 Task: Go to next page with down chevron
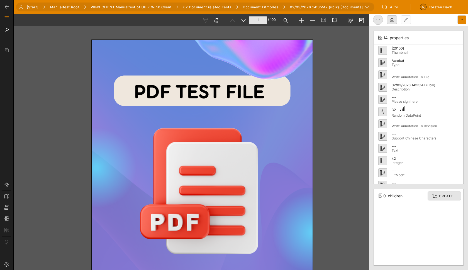coord(243,20)
